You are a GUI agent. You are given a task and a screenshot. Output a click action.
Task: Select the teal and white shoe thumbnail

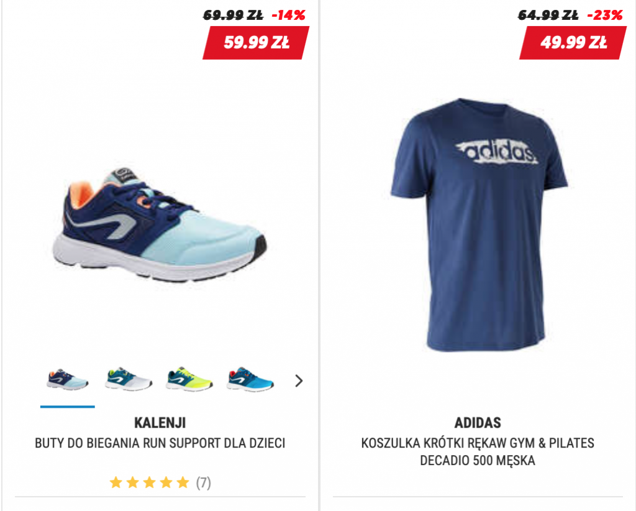pos(128,380)
